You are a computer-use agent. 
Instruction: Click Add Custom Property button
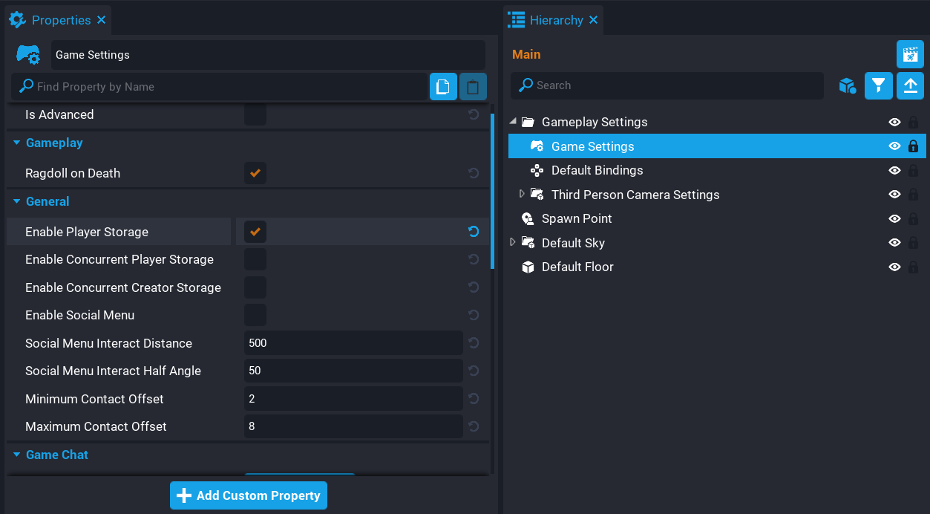(249, 495)
